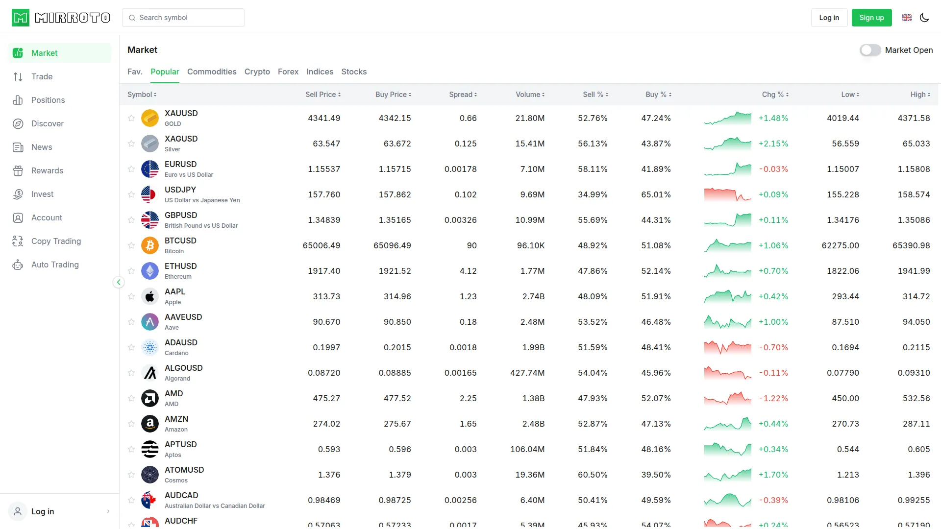
Task: Switch to the Forex tab
Action: coord(288,72)
